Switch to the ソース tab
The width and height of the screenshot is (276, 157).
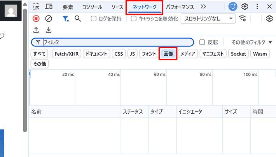coord(117,7)
